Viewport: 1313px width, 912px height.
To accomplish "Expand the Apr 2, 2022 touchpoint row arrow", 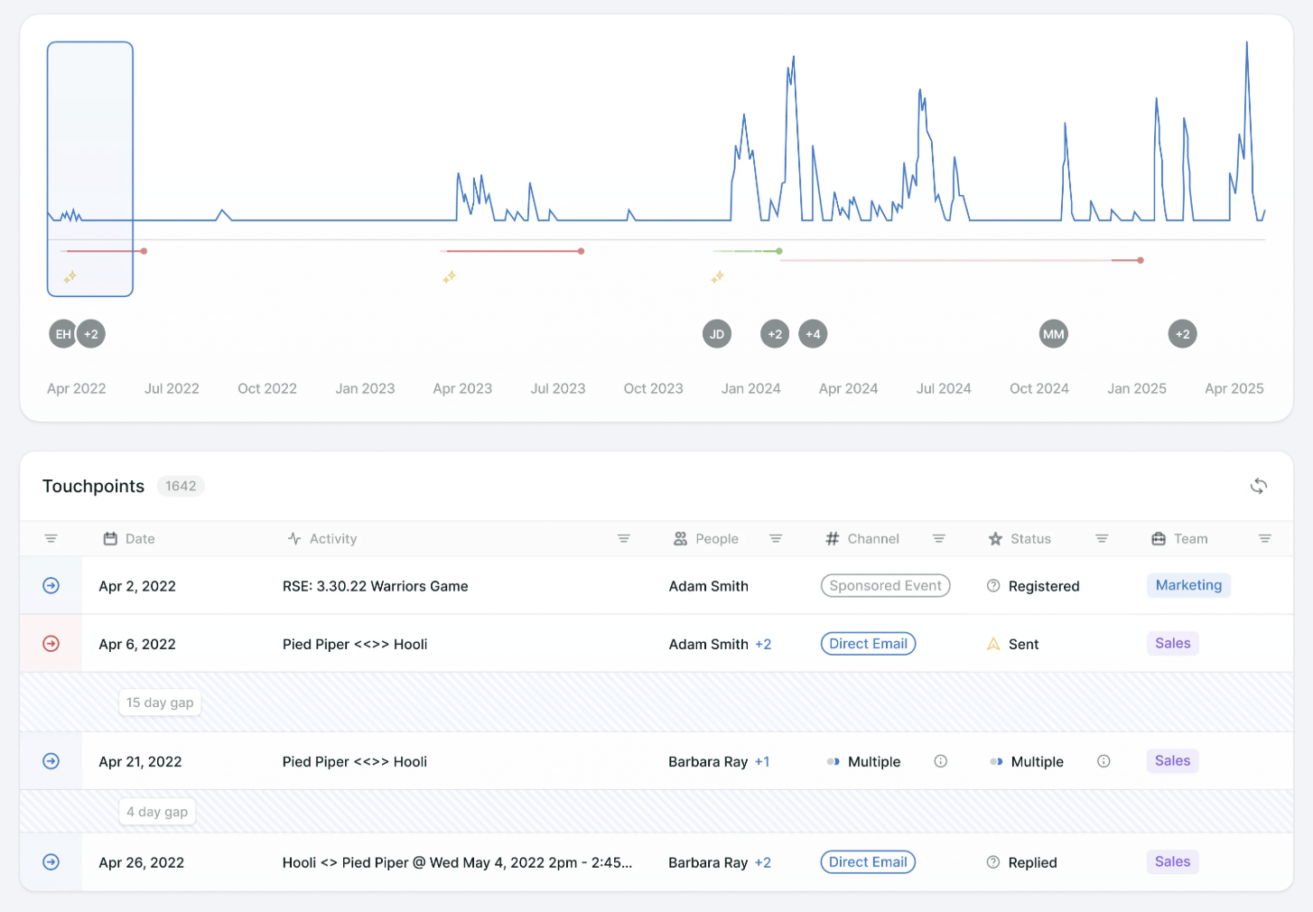I will (x=51, y=585).
